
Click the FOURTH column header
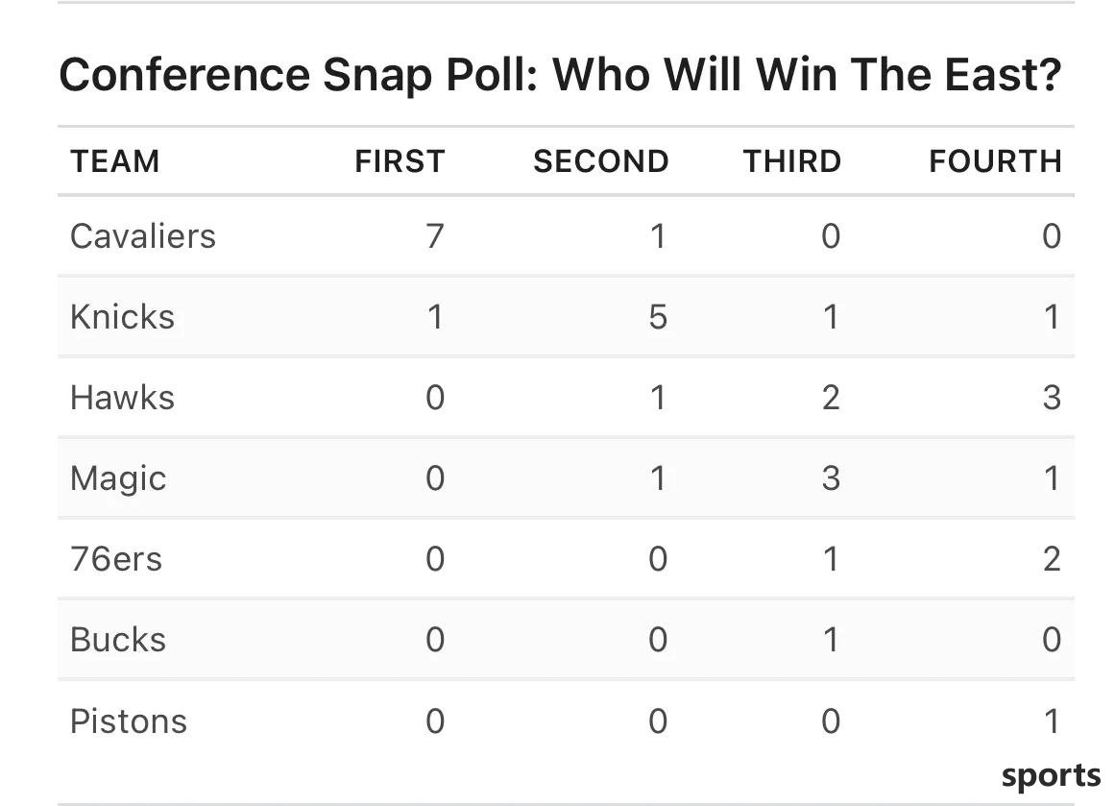tap(996, 161)
